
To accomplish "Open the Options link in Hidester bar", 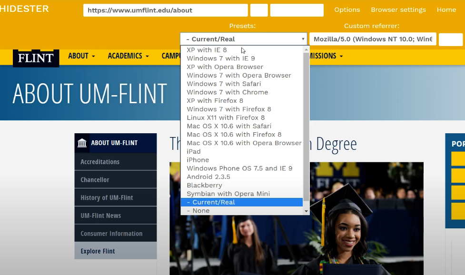I will [x=347, y=10].
